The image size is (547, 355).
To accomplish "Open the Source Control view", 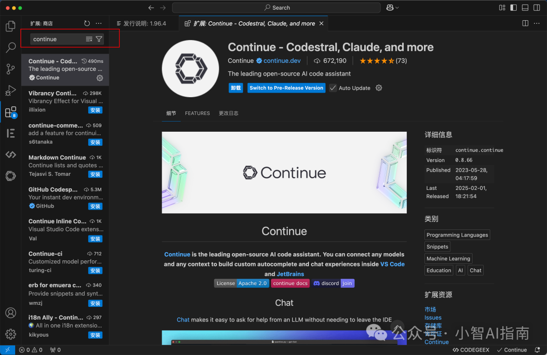I will coord(10,69).
